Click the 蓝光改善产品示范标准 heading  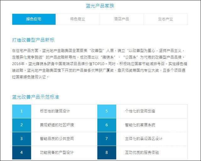[x=35, y=97]
